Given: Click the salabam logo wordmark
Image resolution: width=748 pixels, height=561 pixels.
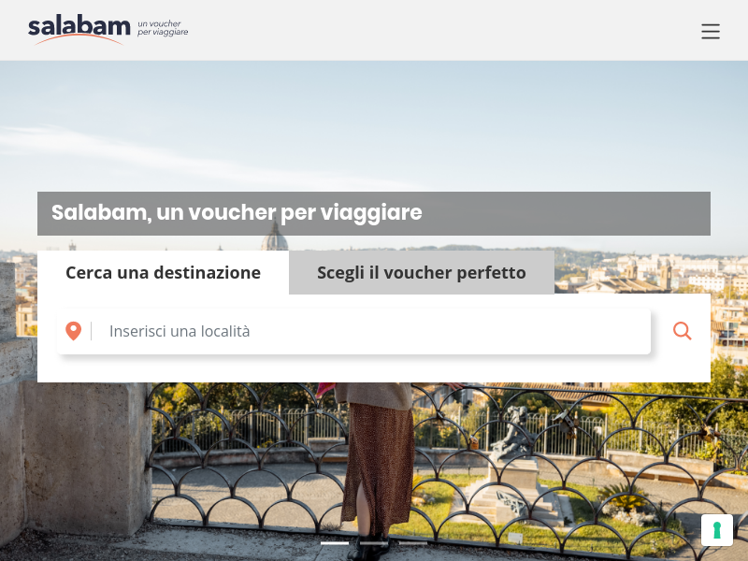Looking at the screenshot, I should coord(79,26).
